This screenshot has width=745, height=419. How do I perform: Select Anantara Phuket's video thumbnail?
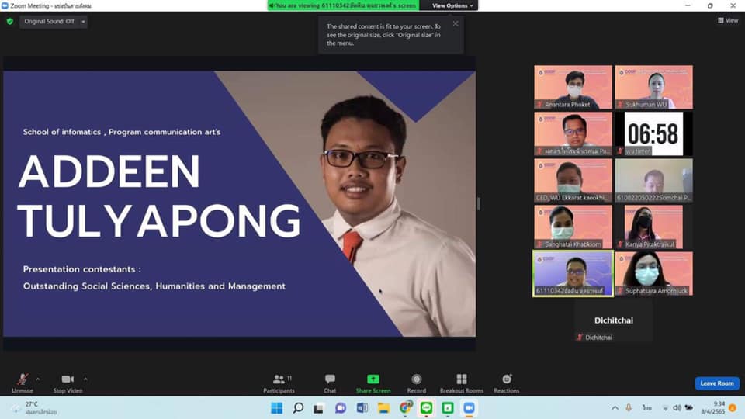[x=573, y=87]
